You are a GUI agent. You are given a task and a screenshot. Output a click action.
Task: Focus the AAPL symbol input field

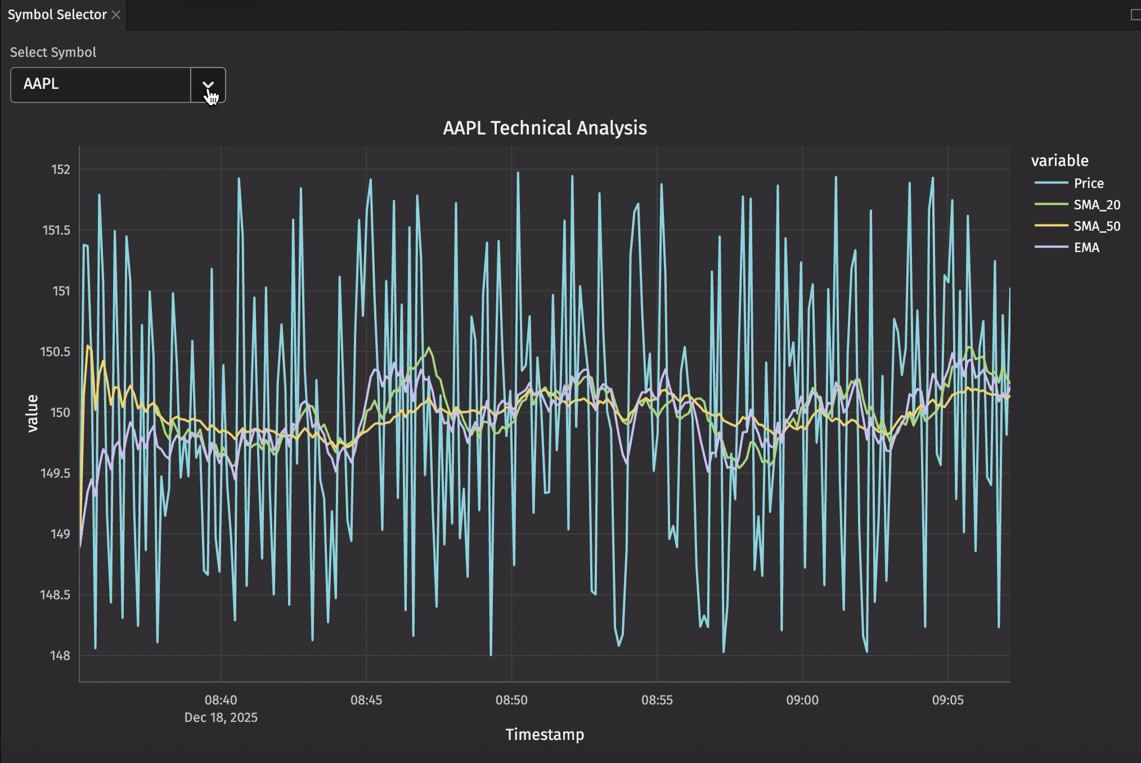pos(101,85)
